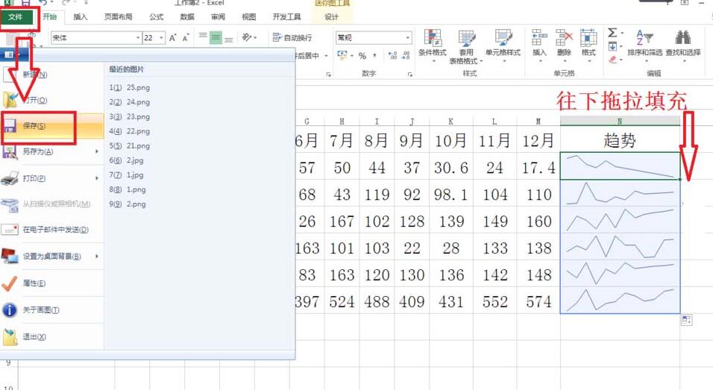
Task: Toggle center alignment in the ribbon
Action: point(216,38)
